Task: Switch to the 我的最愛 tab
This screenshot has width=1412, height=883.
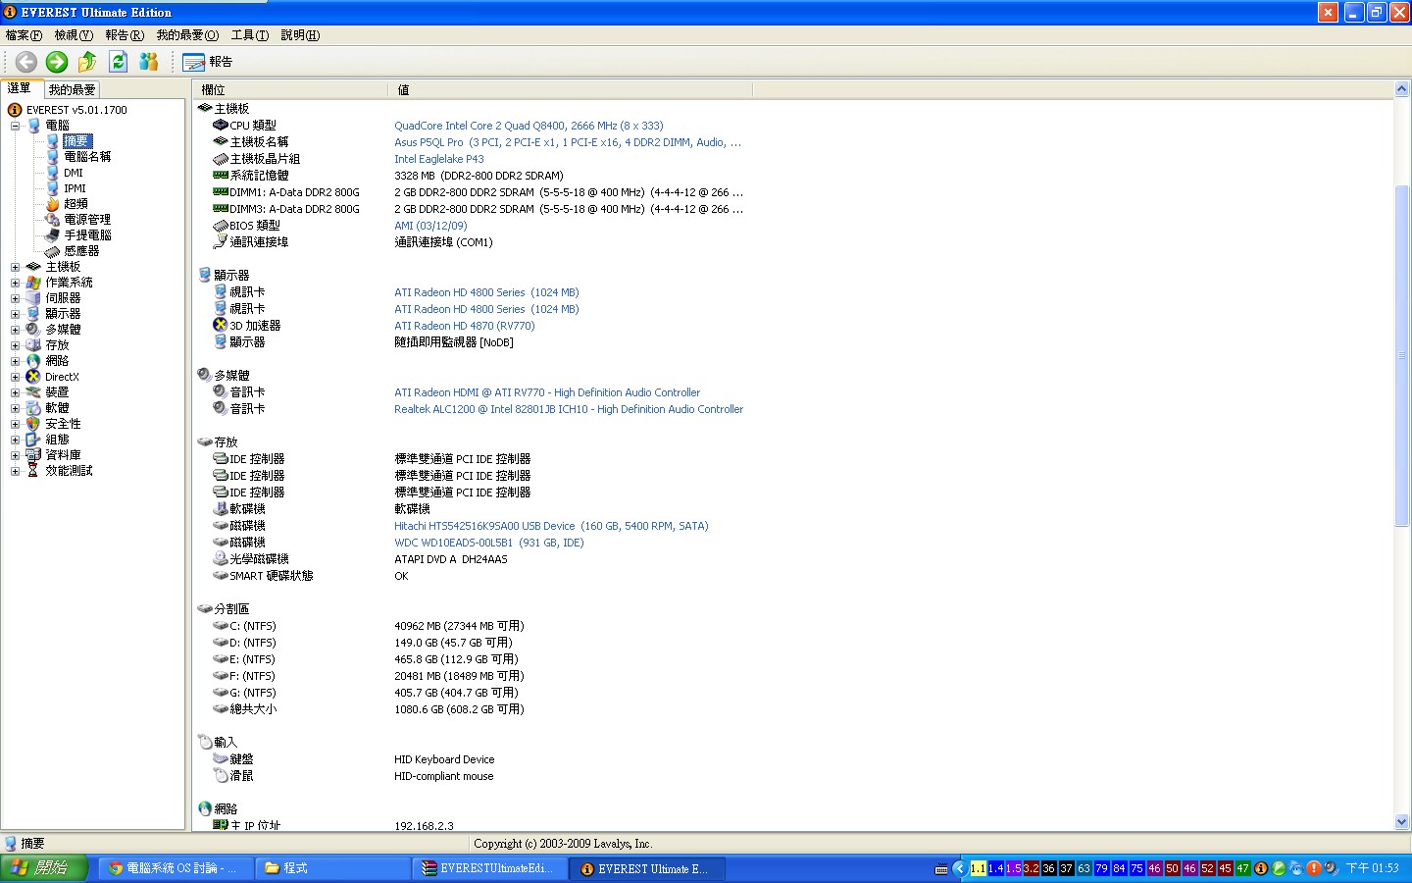Action: pos(73,89)
